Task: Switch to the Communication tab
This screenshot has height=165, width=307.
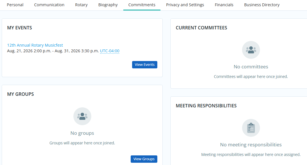Action: [x=49, y=5]
